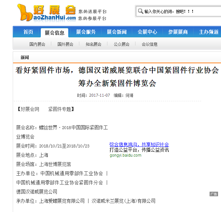This screenshot has height=212, width=221.
Task: Switch to the 会展中心 tab
Action: coord(147,32)
